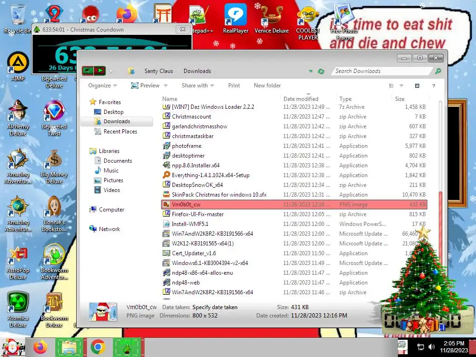Click Specify date taken in details pane

pyautogui.click(x=215, y=307)
